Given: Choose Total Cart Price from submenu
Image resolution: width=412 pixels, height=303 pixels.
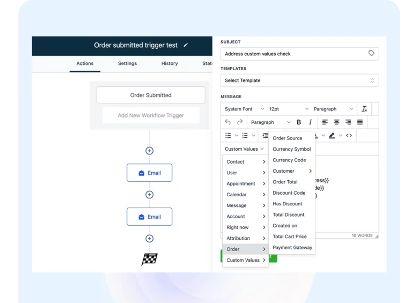Looking at the screenshot, I should click(x=292, y=237).
